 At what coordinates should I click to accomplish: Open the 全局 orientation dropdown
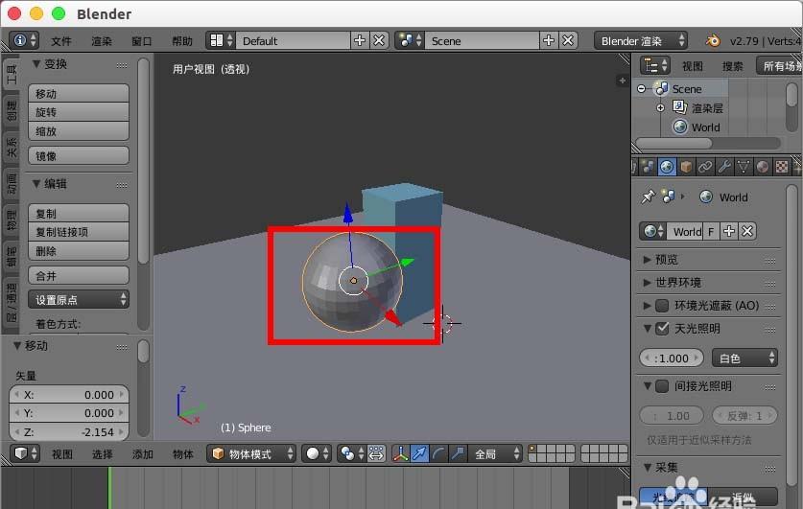(x=495, y=453)
